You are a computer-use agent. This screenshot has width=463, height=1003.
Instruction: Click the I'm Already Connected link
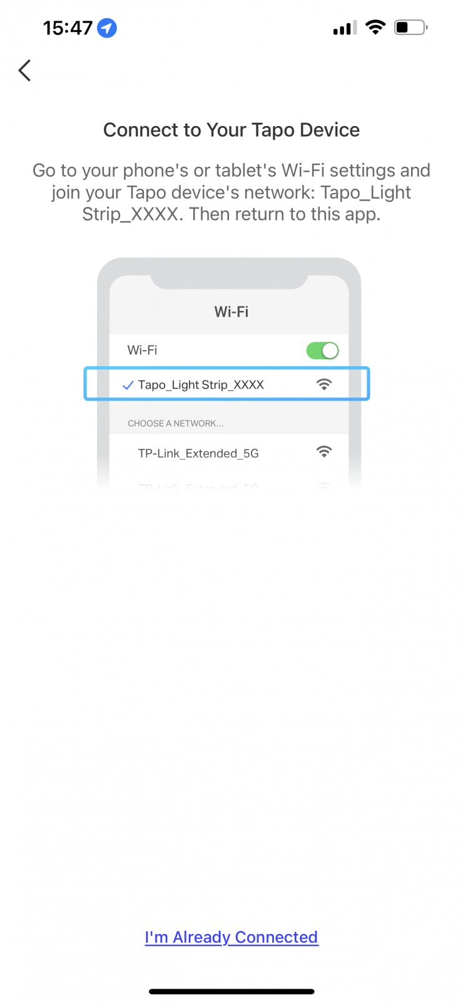coord(232,937)
